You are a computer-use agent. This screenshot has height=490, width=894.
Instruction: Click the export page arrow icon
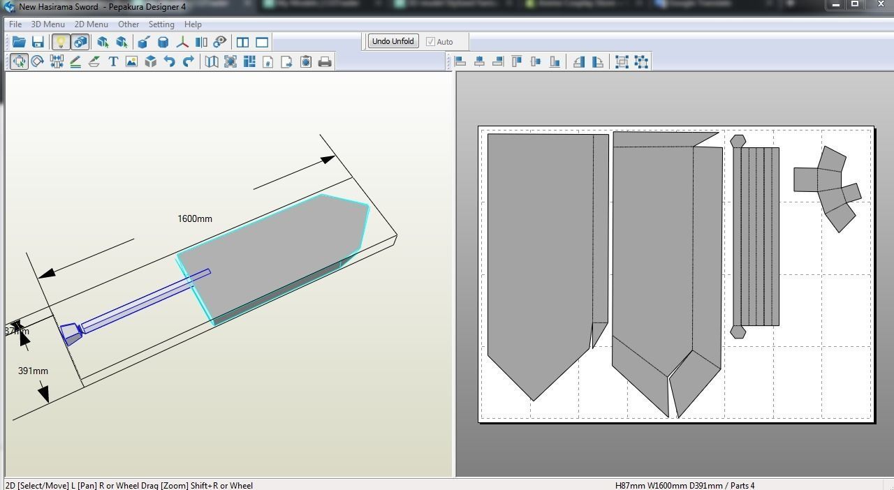click(286, 61)
